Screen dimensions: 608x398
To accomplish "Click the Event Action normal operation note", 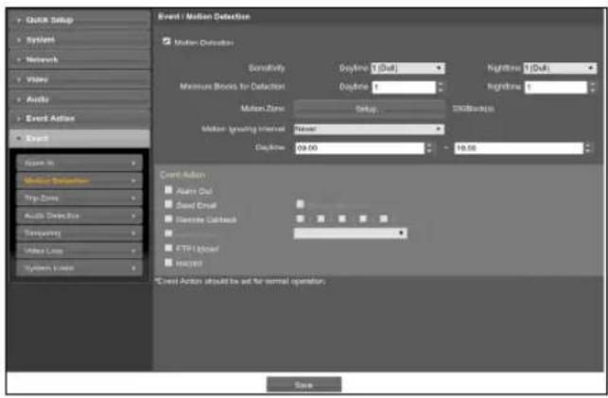I will click(240, 281).
